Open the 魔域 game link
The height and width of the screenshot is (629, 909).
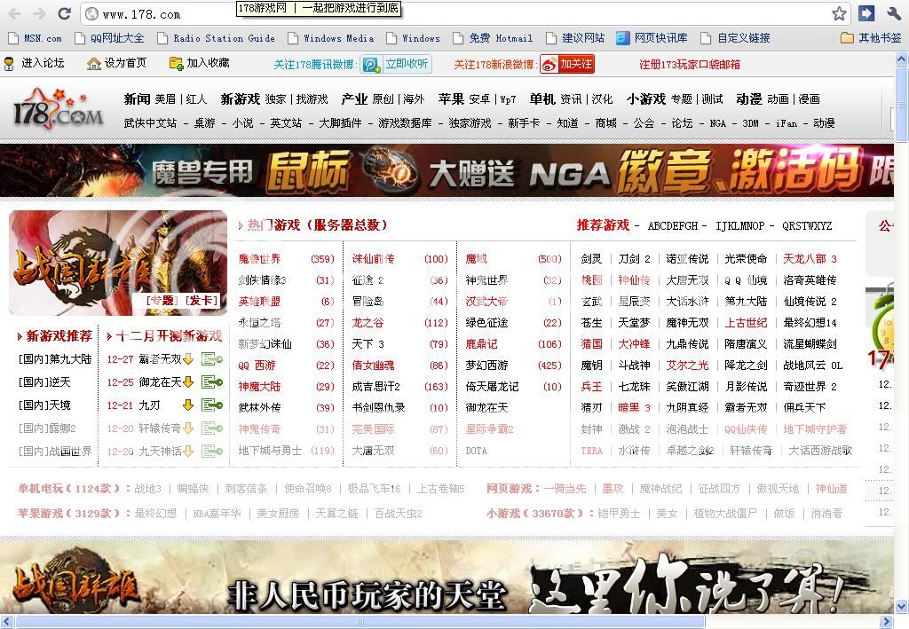[x=476, y=259]
